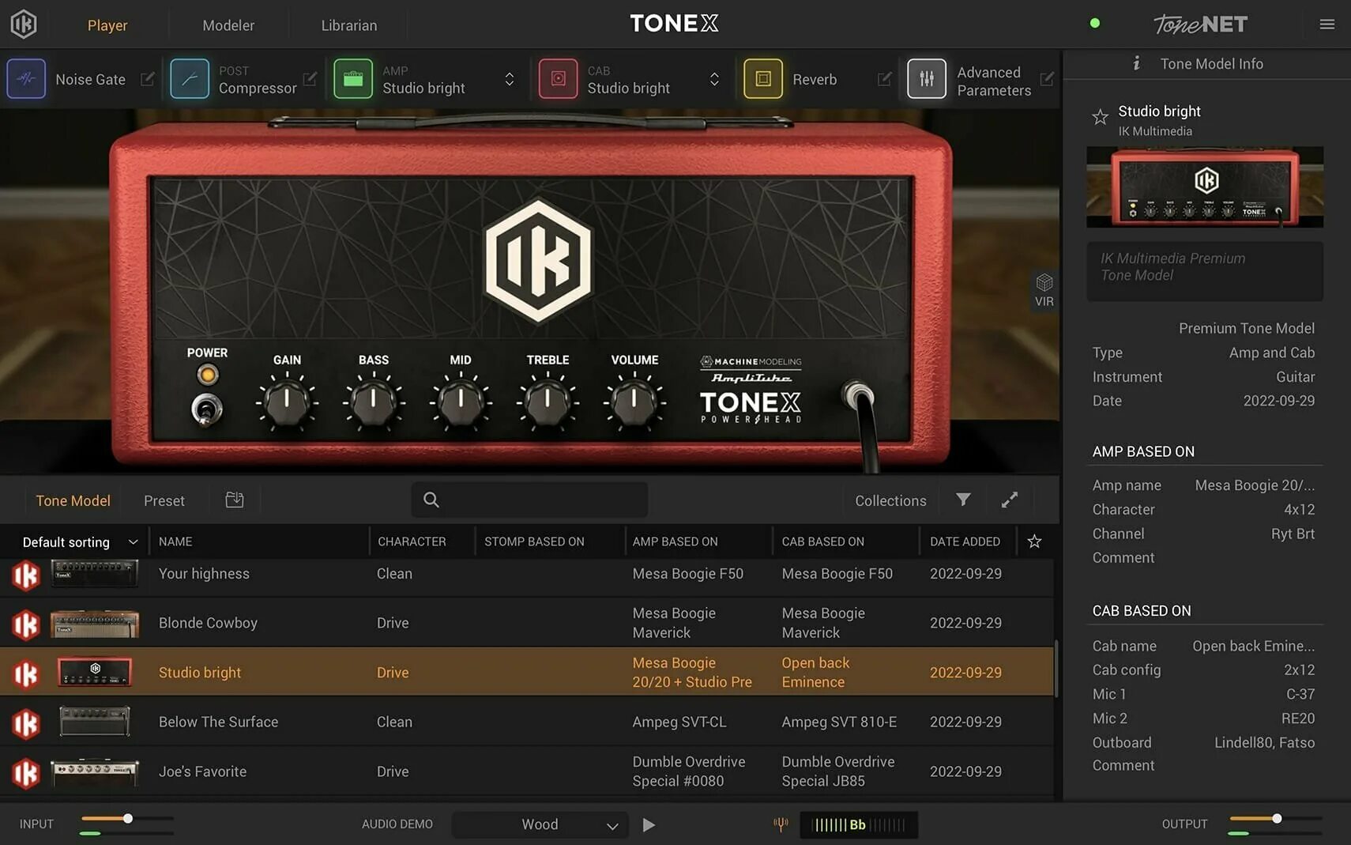This screenshot has height=845, width=1351.
Task: Toggle the Power switch on the amp
Action: coord(207,408)
